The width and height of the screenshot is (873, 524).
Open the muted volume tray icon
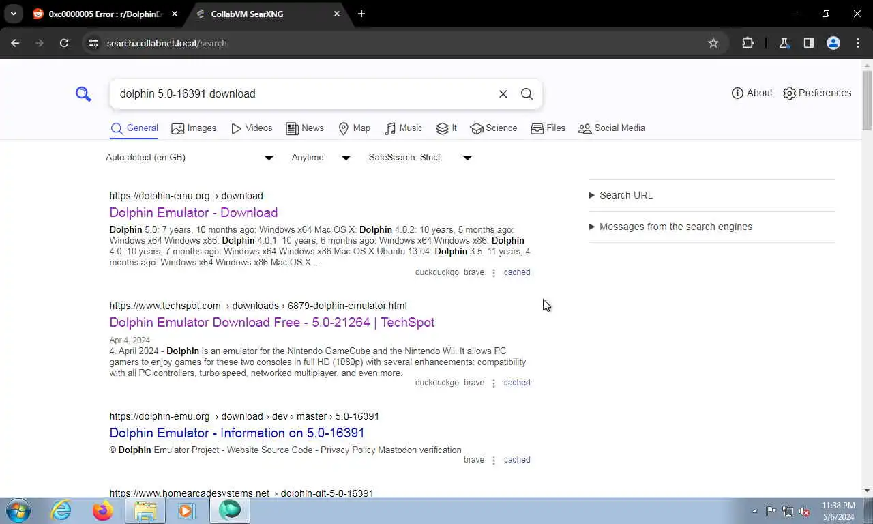tap(805, 511)
